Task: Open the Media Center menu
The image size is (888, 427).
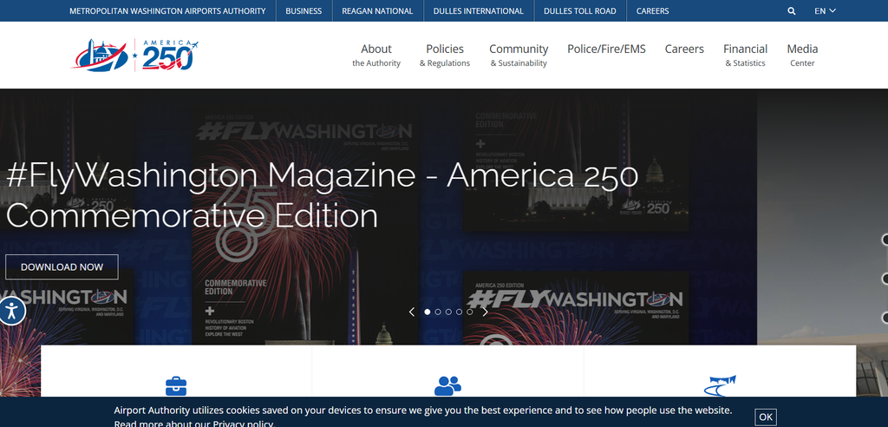Action: (802, 55)
